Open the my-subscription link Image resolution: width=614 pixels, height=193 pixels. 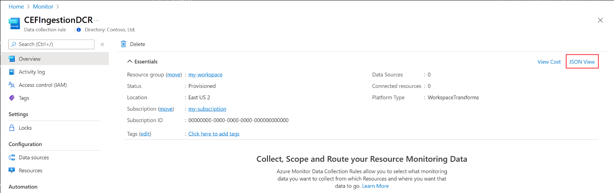click(x=207, y=109)
